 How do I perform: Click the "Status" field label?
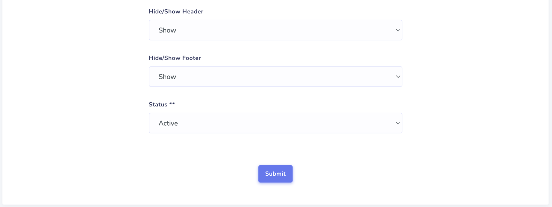point(158,104)
